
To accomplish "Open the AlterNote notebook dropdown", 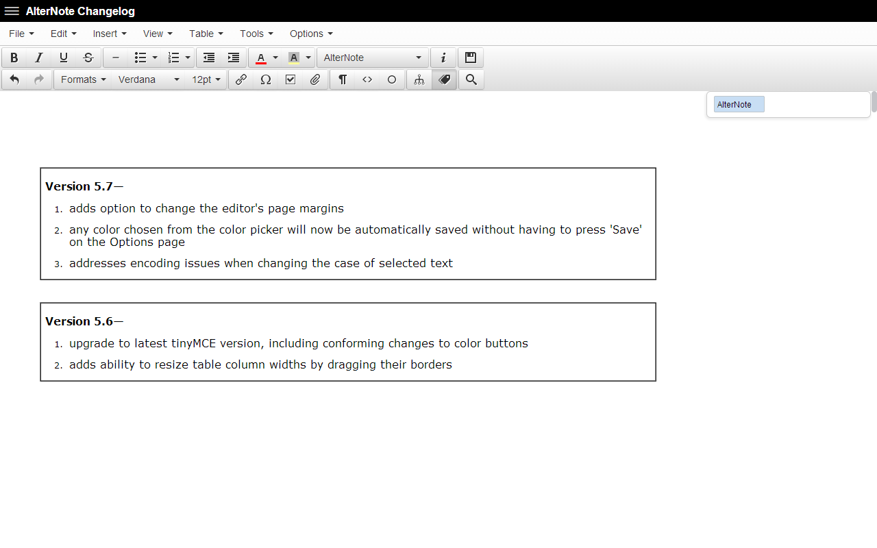I will 373,58.
